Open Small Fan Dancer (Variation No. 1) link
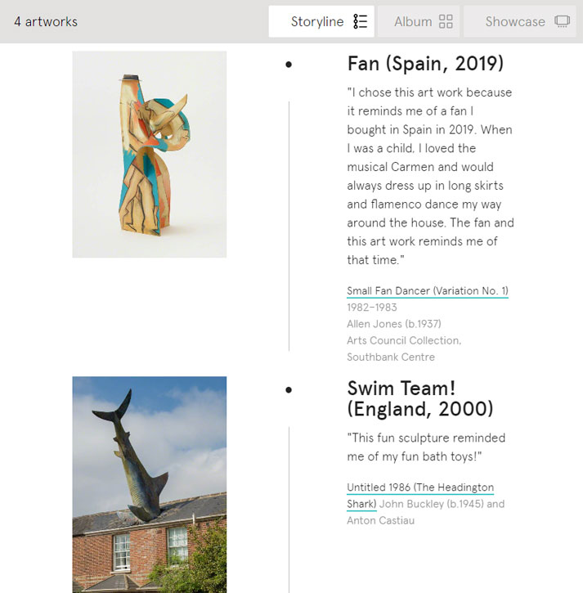This screenshot has height=593, width=583. tap(428, 291)
